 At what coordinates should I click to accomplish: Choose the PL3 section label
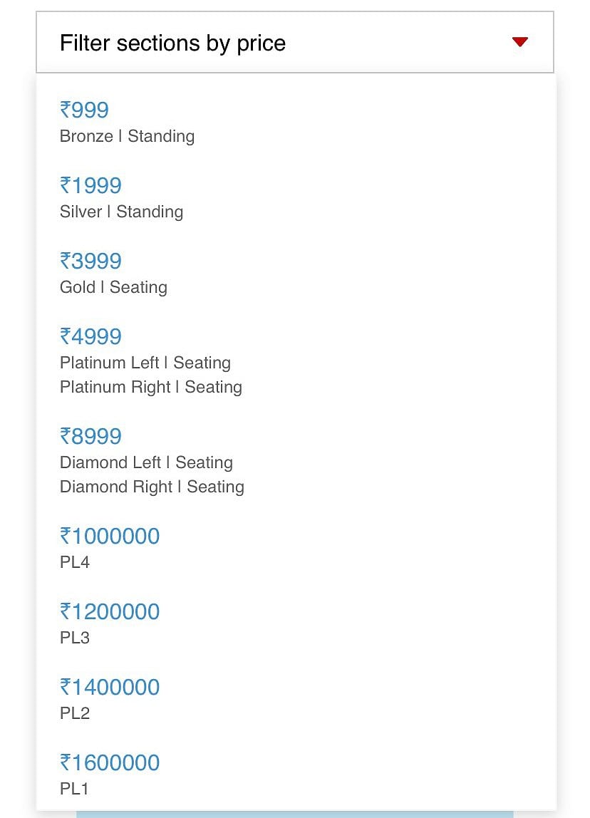click(75, 638)
